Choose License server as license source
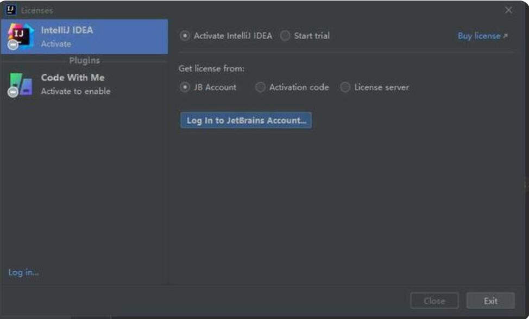The height and width of the screenshot is (319, 529). tap(345, 87)
